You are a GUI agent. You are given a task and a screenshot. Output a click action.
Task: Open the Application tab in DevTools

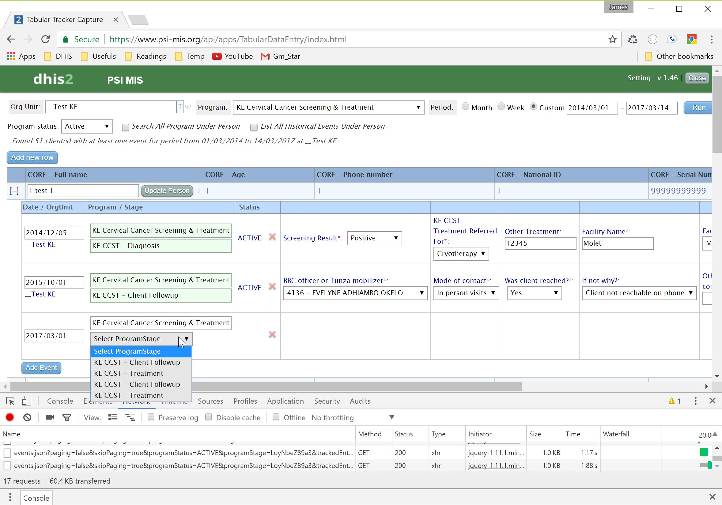[x=285, y=401]
